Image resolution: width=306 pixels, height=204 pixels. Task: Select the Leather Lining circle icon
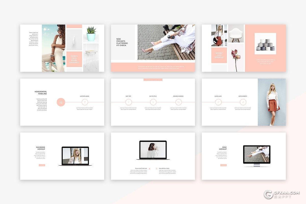click(x=85, y=102)
